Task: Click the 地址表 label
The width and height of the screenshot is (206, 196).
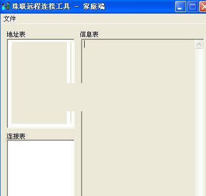Action: pyautogui.click(x=16, y=34)
